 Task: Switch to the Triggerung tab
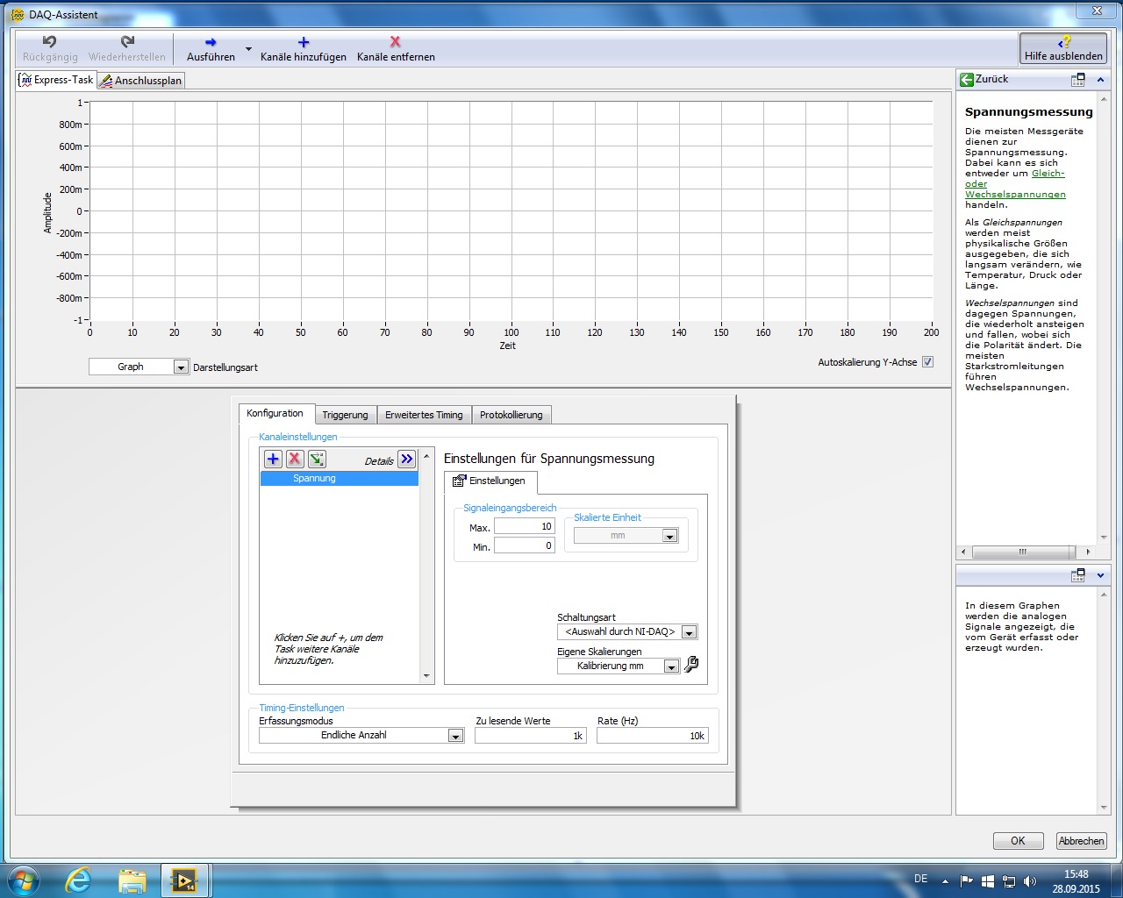pos(345,415)
